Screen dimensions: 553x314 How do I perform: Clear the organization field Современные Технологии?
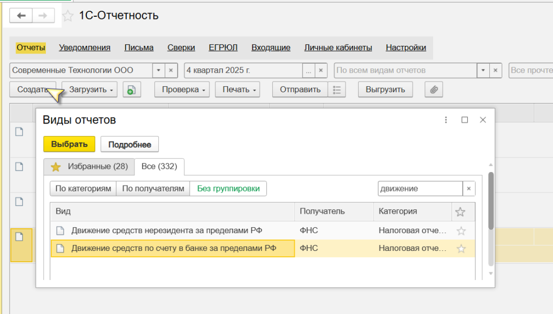(x=171, y=70)
